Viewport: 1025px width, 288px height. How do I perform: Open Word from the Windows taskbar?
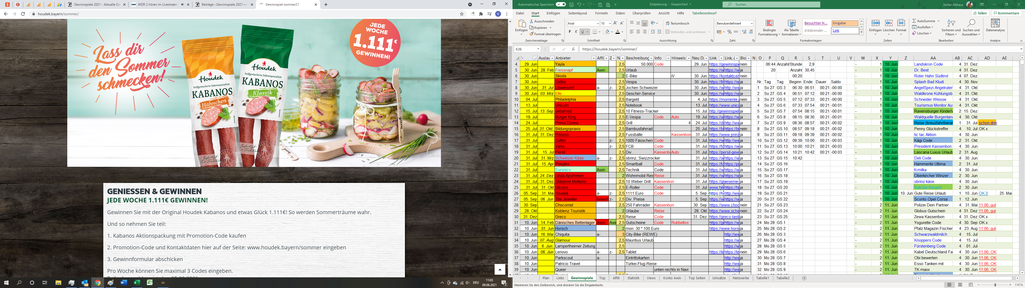(123, 283)
